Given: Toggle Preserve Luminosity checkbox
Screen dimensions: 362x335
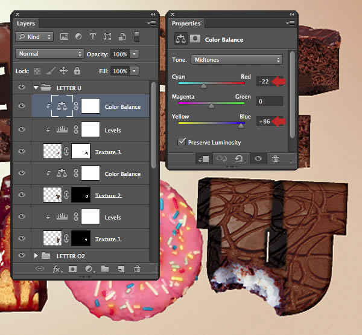Looking at the screenshot, I should (x=182, y=141).
